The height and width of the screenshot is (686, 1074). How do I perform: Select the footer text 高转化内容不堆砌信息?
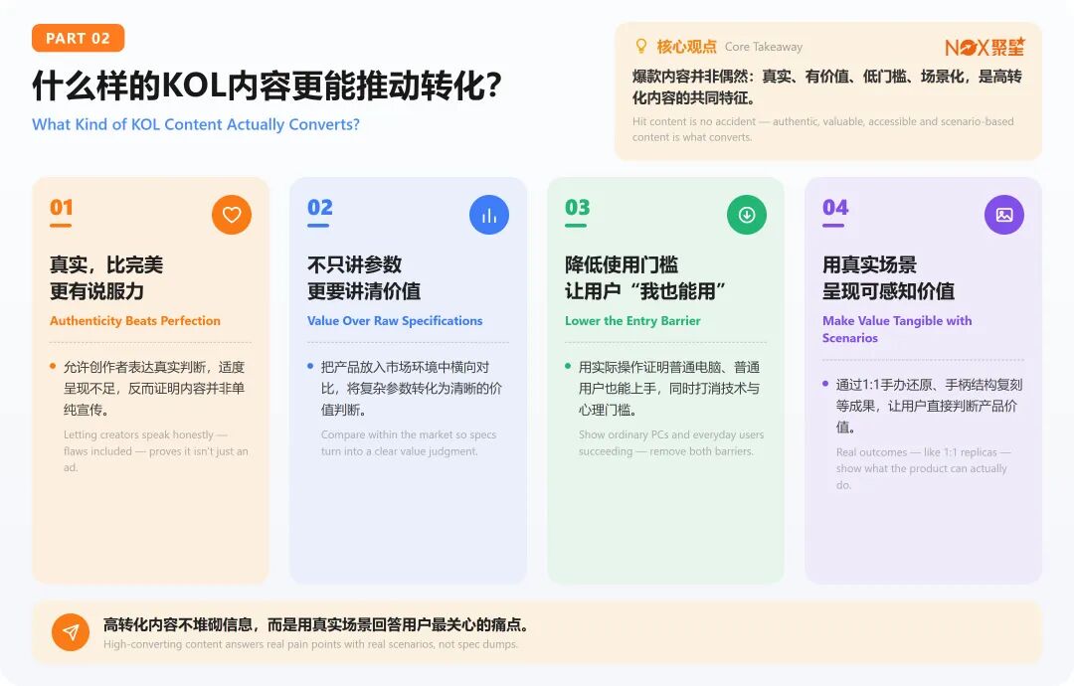(x=178, y=624)
